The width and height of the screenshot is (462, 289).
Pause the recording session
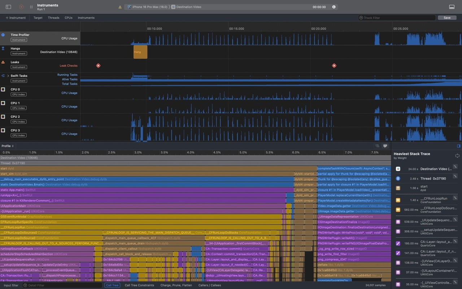31,7
